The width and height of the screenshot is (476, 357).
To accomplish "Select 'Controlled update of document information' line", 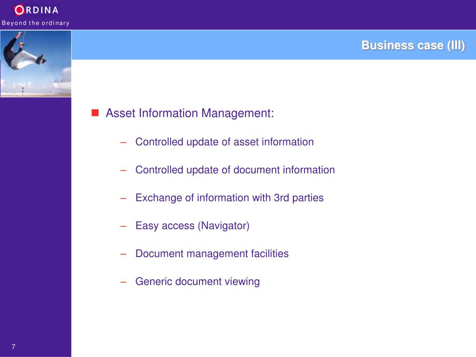I will [235, 170].
